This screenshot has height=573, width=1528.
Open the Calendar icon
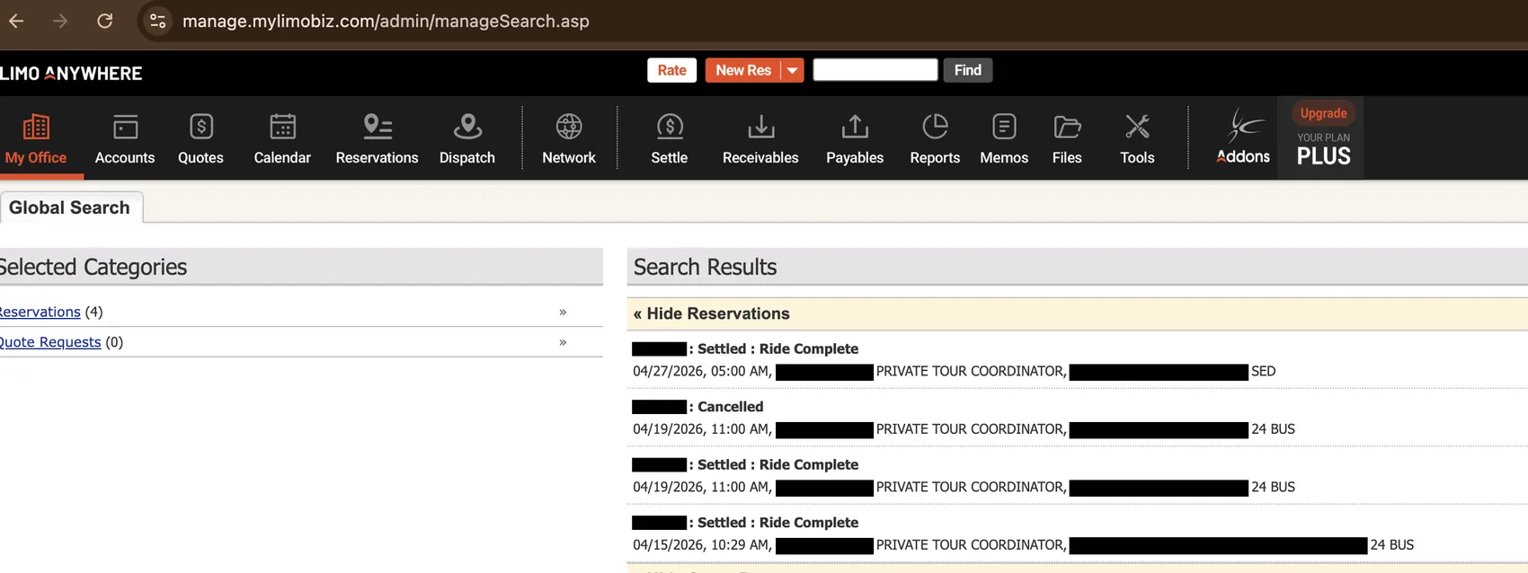282,127
